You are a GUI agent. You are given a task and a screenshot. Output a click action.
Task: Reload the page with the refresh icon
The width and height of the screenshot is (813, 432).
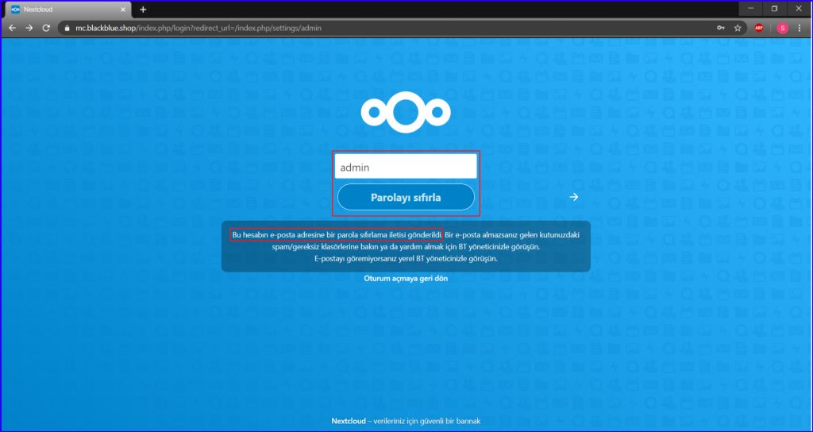(x=46, y=28)
